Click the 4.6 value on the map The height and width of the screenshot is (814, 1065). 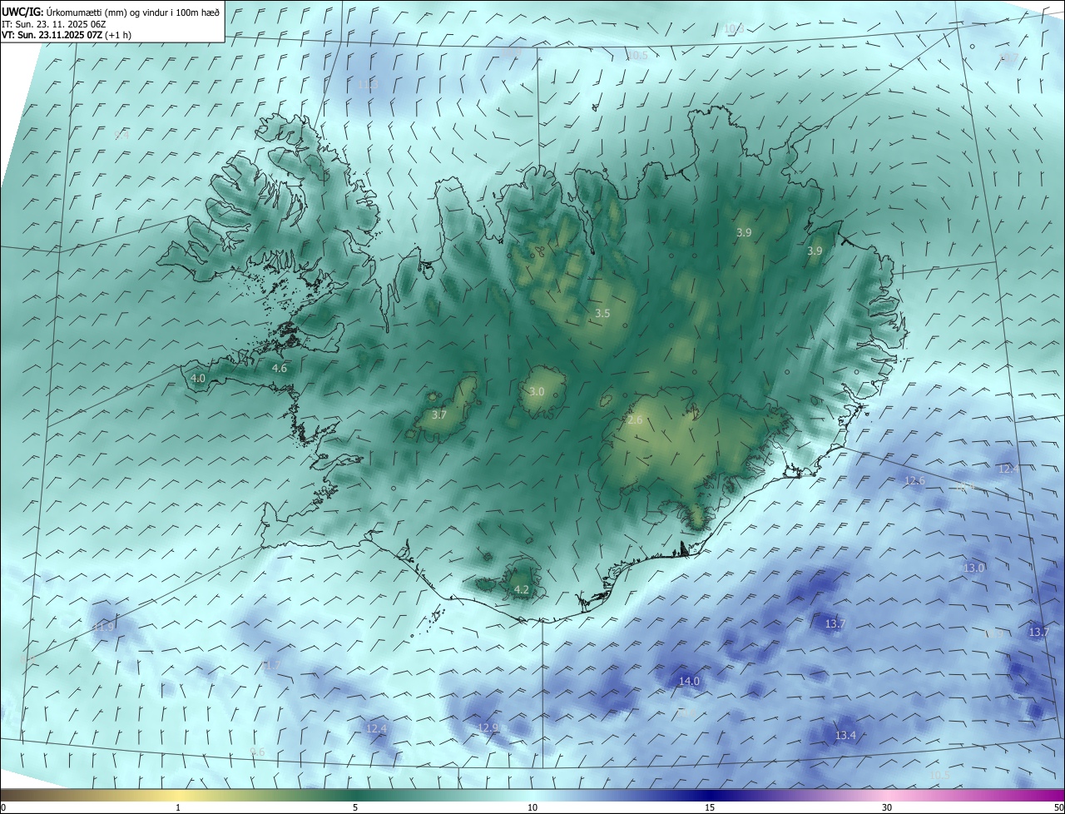[280, 368]
